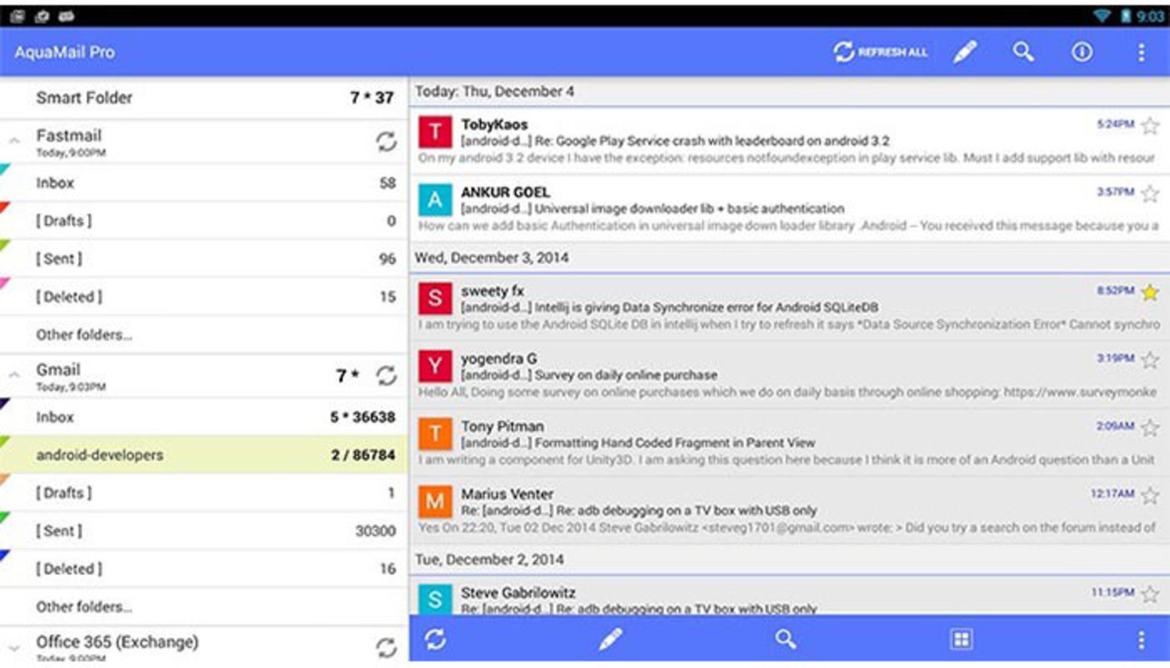Star the ANKUR GOEL message
This screenshot has width=1170, height=668.
pos(1150,194)
